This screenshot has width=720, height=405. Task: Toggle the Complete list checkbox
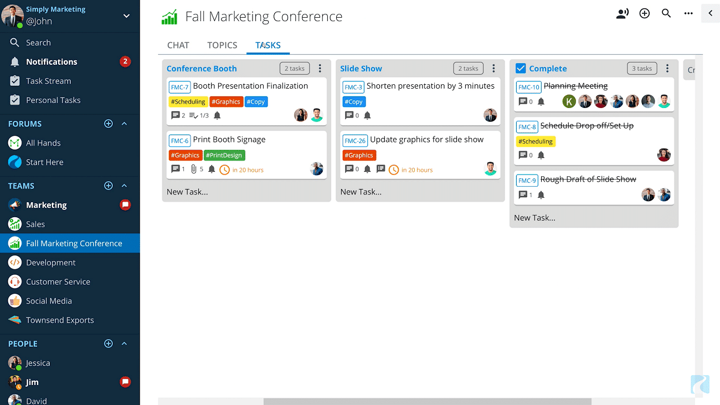pos(521,68)
